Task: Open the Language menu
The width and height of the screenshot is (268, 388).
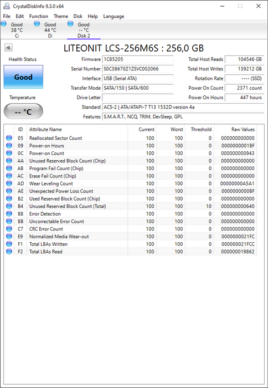Action: pyautogui.click(x=114, y=16)
